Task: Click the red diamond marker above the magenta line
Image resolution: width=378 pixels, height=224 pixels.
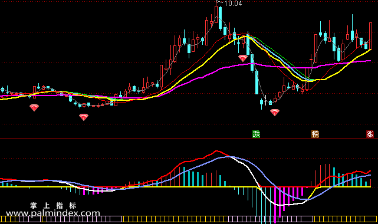Action: pyautogui.click(x=243, y=58)
